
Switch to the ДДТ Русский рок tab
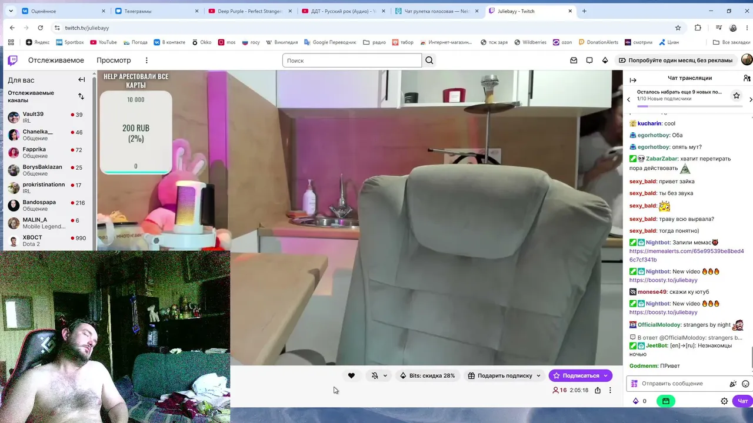[x=344, y=11]
